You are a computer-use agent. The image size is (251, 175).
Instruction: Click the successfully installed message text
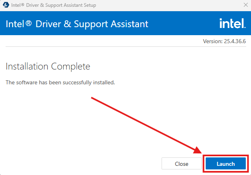[x=61, y=82]
